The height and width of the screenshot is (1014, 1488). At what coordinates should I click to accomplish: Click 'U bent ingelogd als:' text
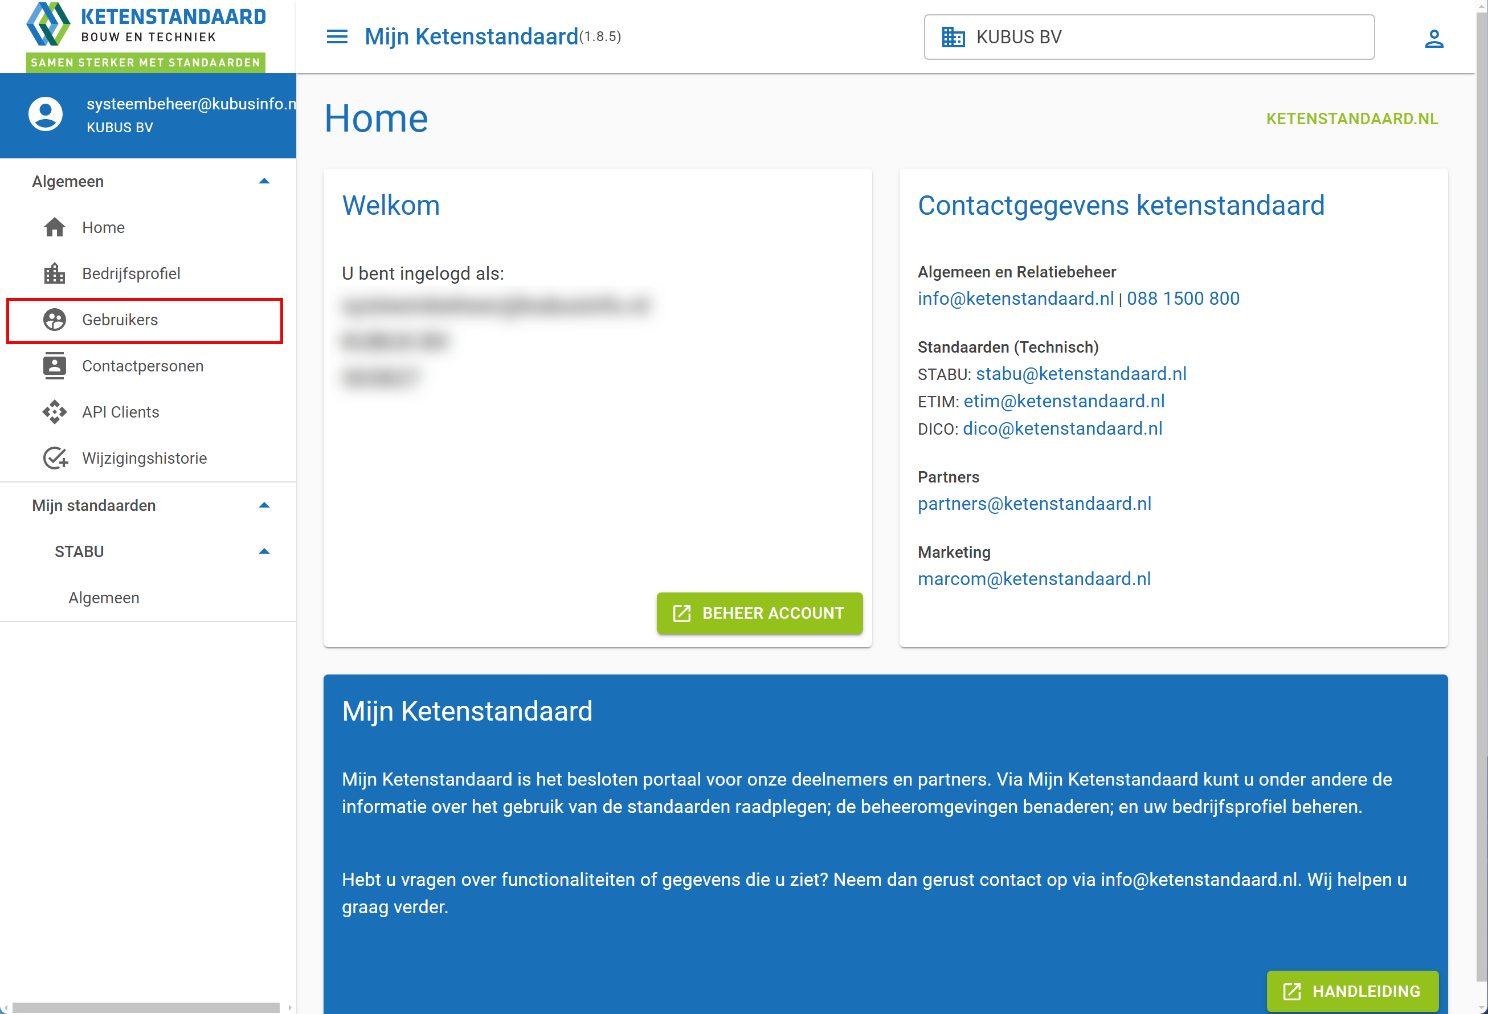click(423, 274)
